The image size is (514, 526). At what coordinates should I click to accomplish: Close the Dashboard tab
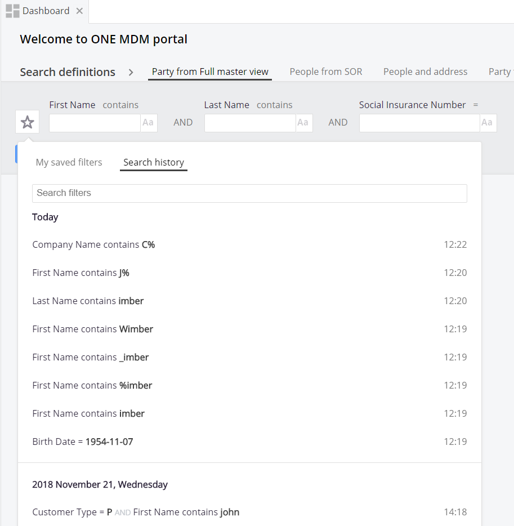(x=79, y=11)
